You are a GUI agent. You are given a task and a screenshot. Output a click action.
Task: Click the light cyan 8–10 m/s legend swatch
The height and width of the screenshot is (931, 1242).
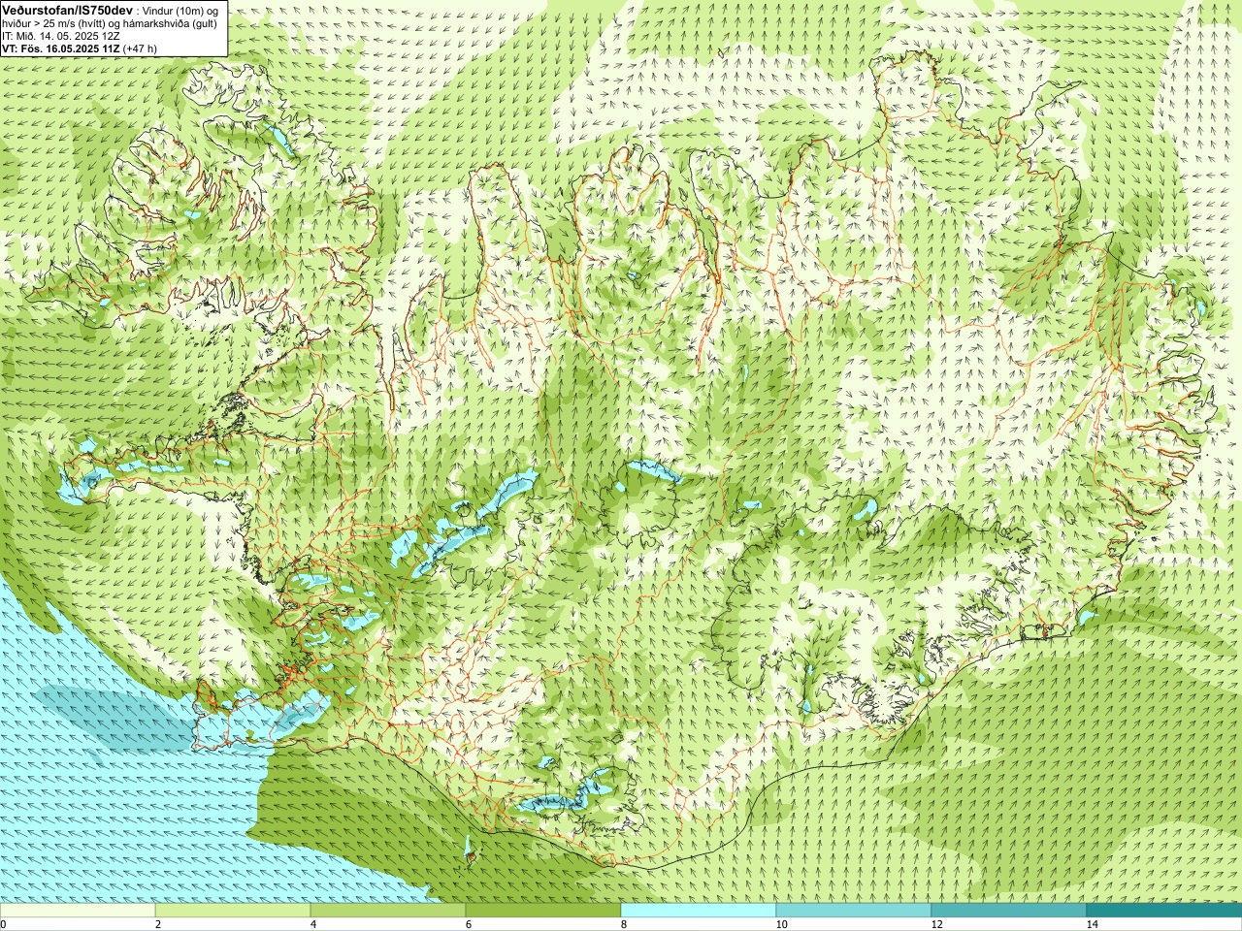699,911
